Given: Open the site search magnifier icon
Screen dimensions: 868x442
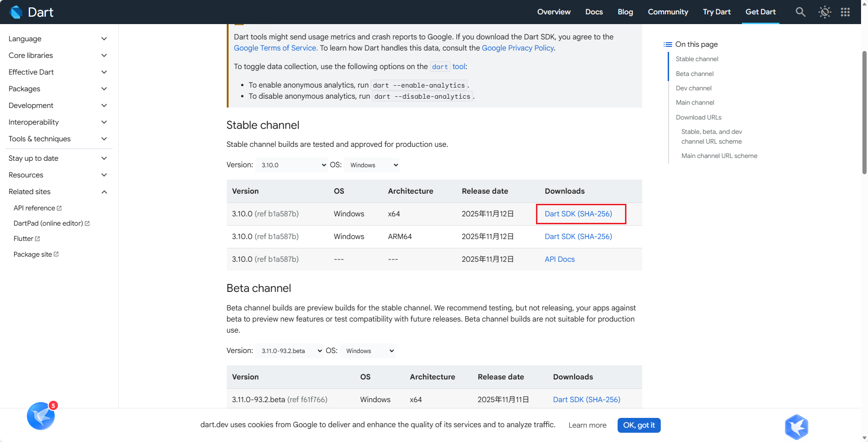Looking at the screenshot, I should pyautogui.click(x=800, y=12).
